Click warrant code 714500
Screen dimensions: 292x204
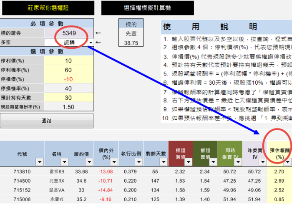tap(22, 181)
